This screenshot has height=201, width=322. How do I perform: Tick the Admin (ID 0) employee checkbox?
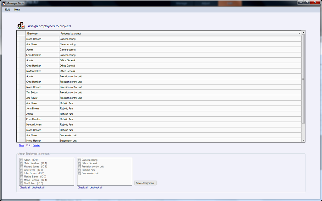point(21,160)
